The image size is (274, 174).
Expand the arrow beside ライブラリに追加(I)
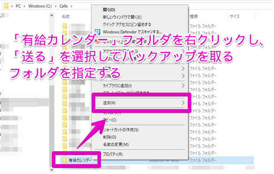[183, 86]
